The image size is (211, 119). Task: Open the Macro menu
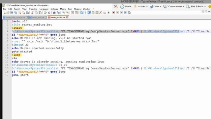[x=63, y=9]
